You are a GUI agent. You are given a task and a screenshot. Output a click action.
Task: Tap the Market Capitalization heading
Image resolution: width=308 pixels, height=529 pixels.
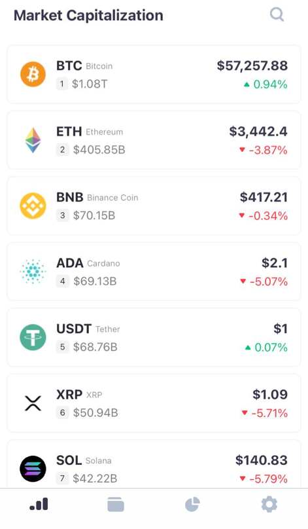[88, 16]
